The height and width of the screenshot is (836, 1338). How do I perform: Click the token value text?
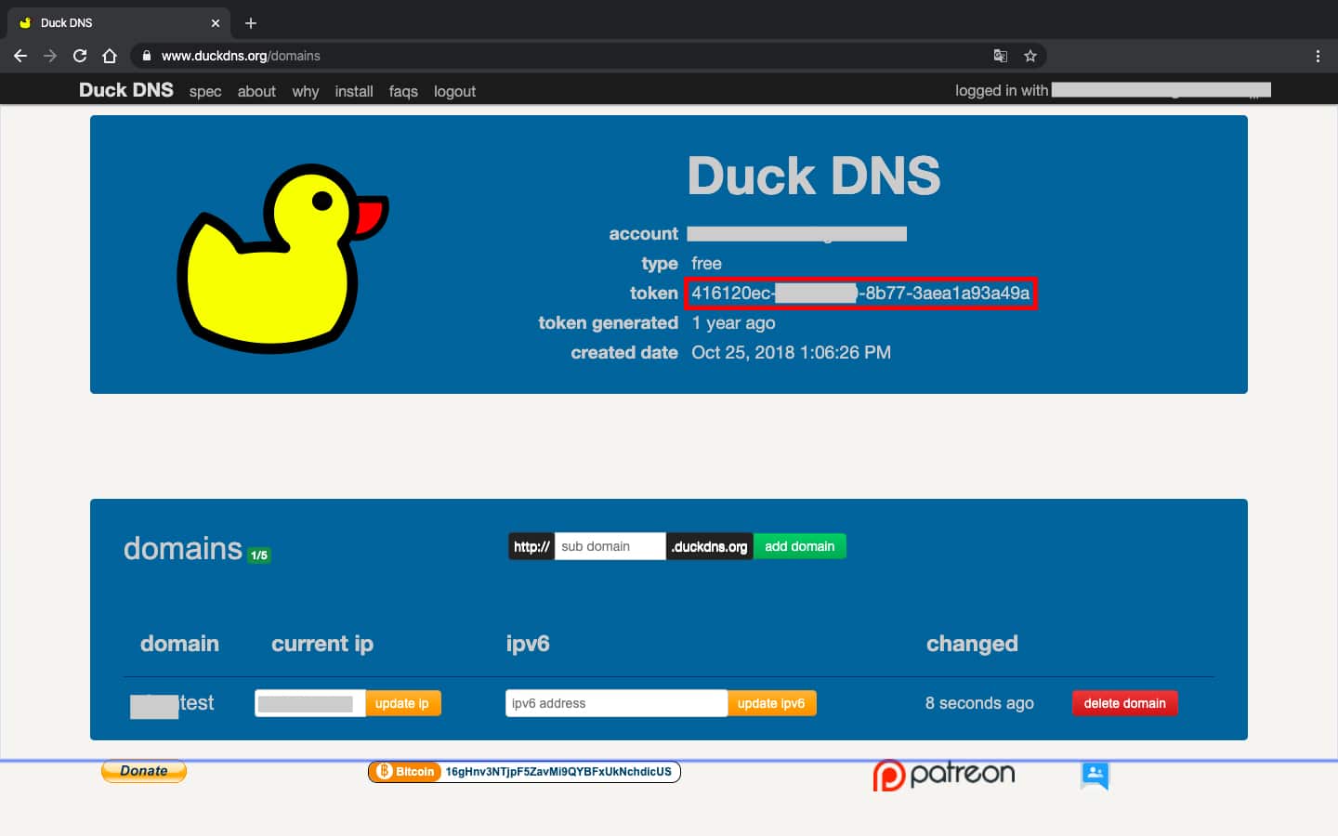pyautogui.click(x=860, y=294)
